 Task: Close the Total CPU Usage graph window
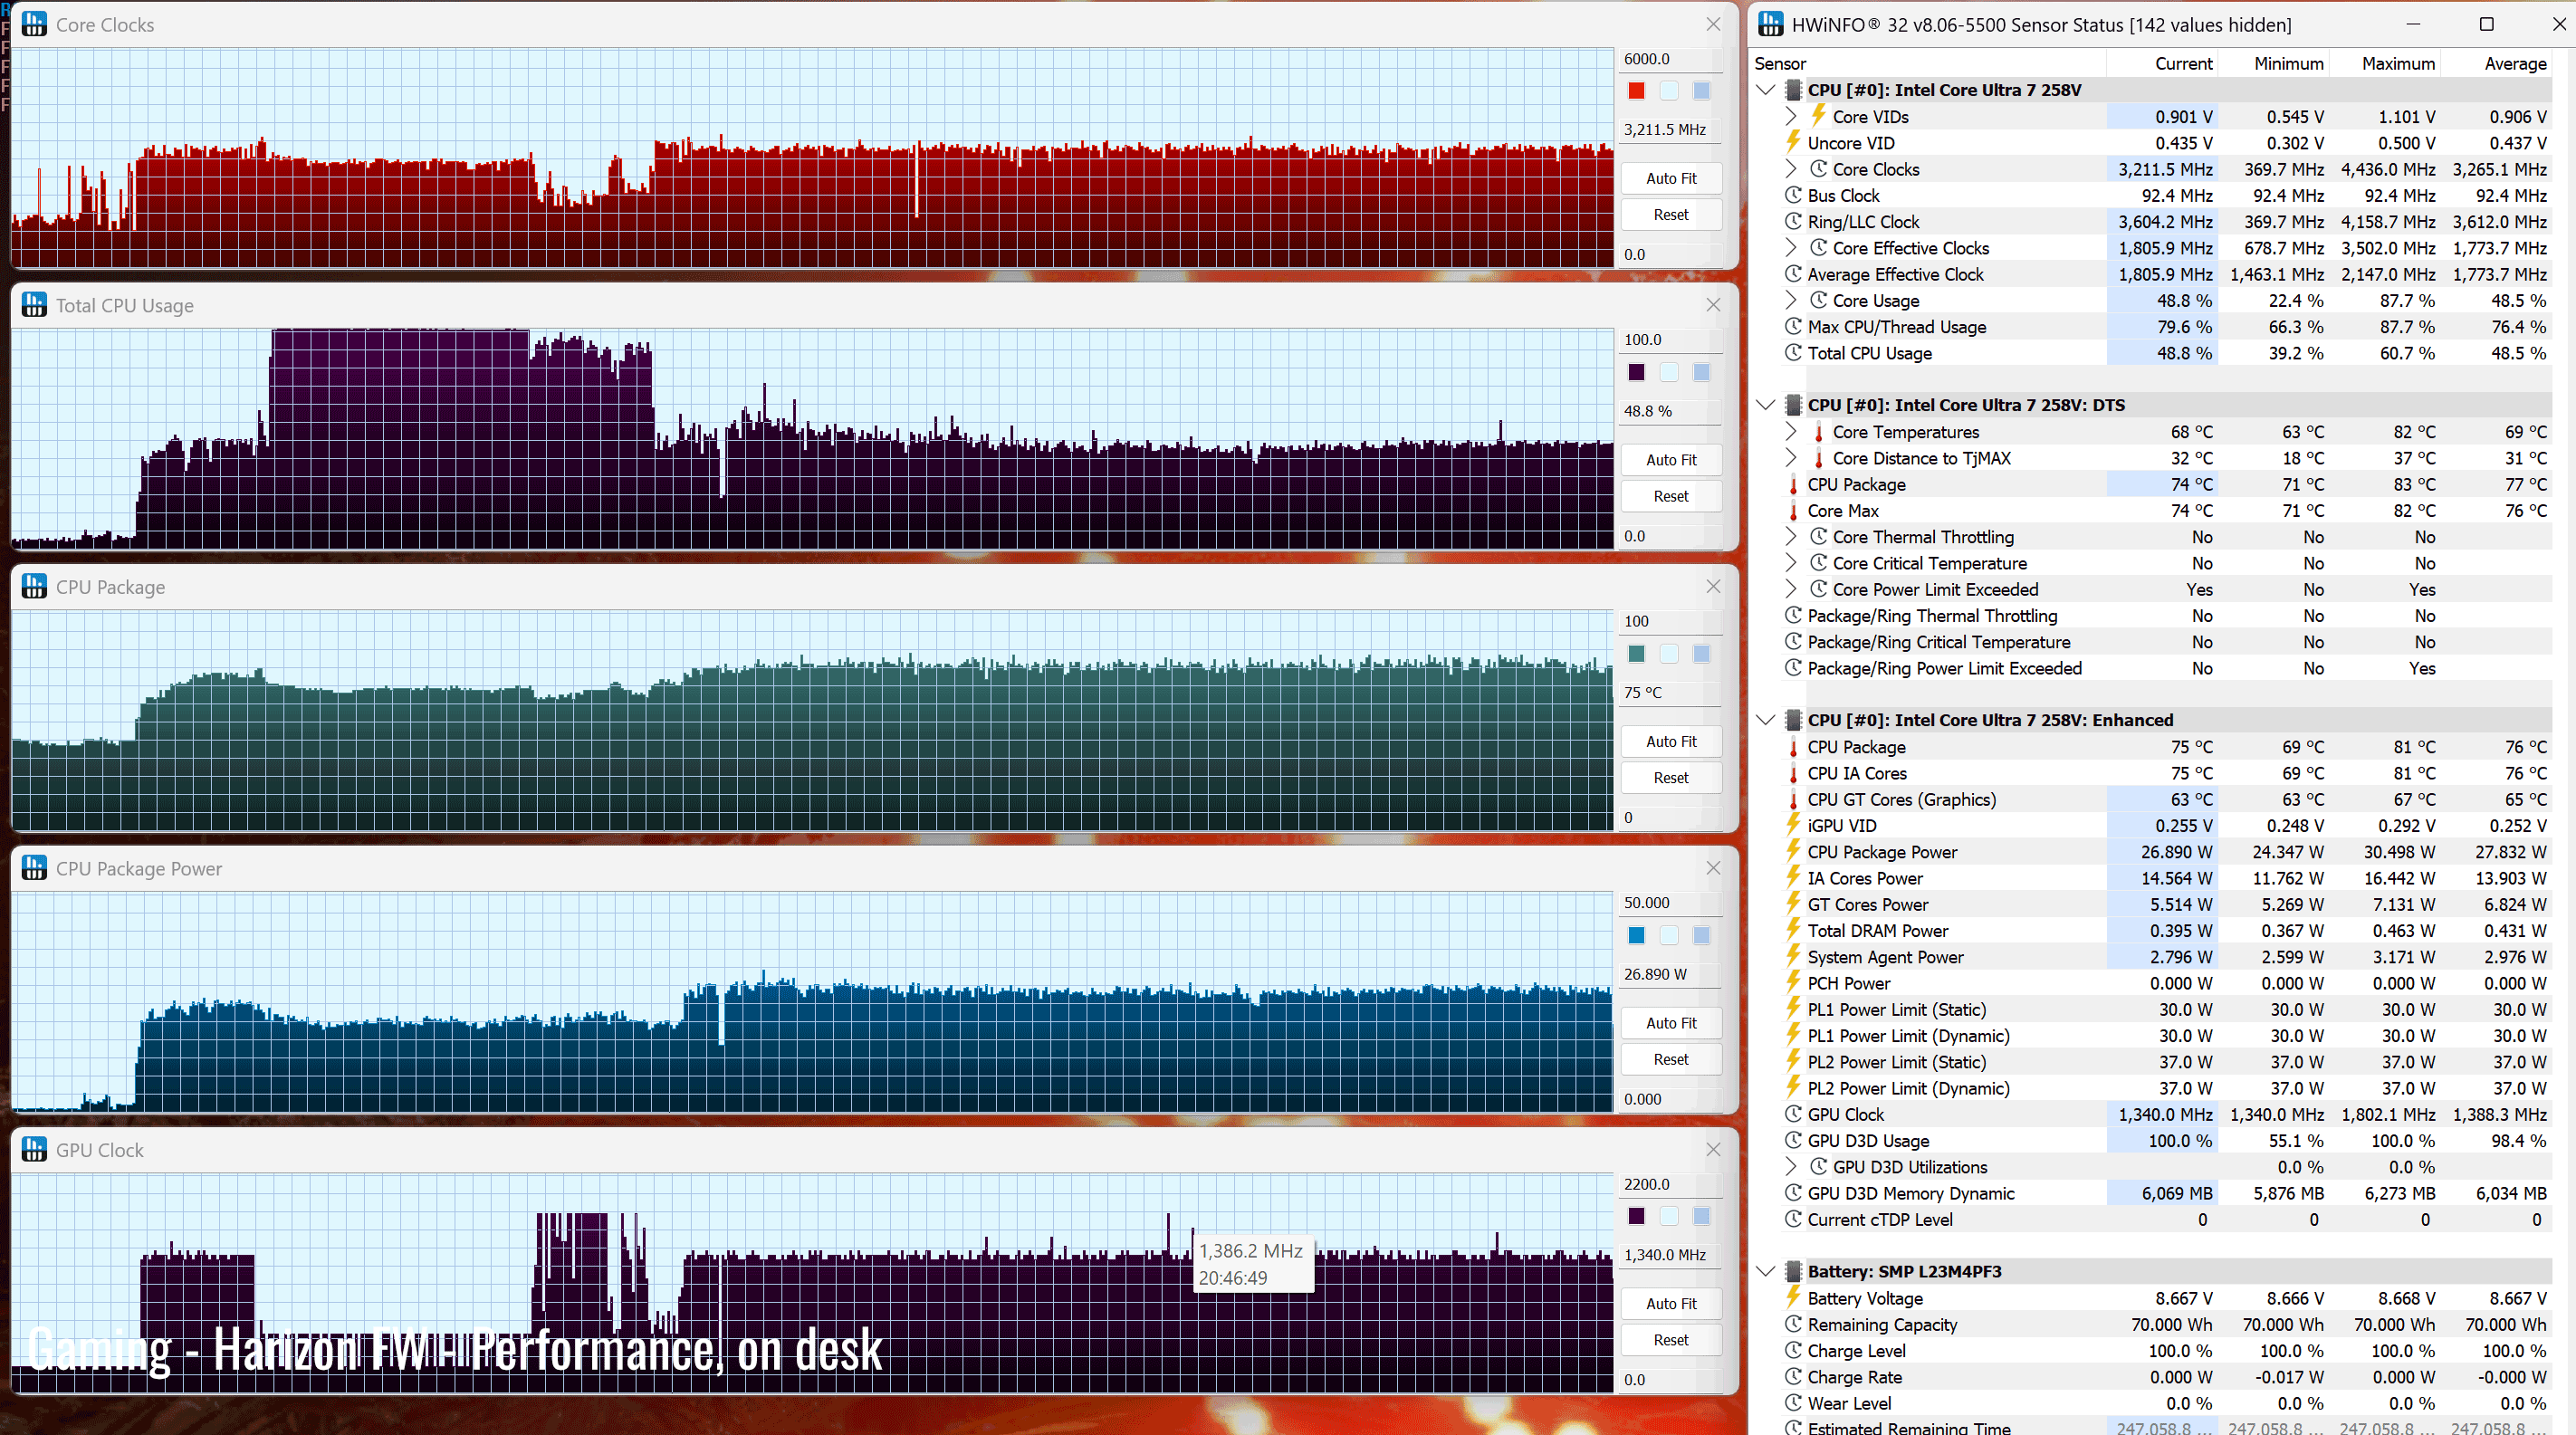point(1712,305)
